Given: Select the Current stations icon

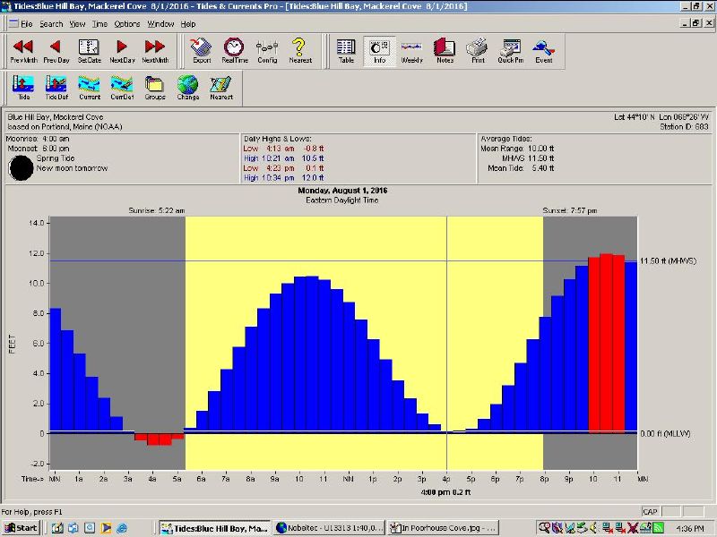Looking at the screenshot, I should click(90, 87).
